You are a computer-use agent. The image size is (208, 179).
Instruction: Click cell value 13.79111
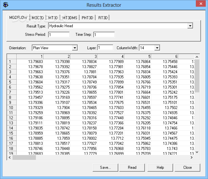(30, 123)
